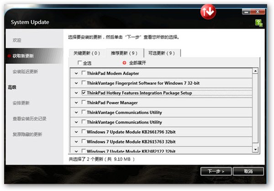Switch to 可选更新 (9) tab
This screenshot has height=191, width=274.
point(162,53)
